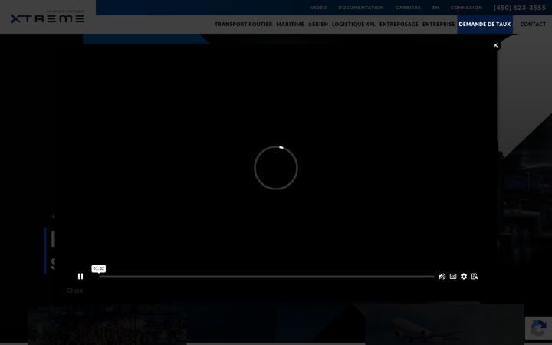
Task: Go to Contact page
Action: coord(533,25)
